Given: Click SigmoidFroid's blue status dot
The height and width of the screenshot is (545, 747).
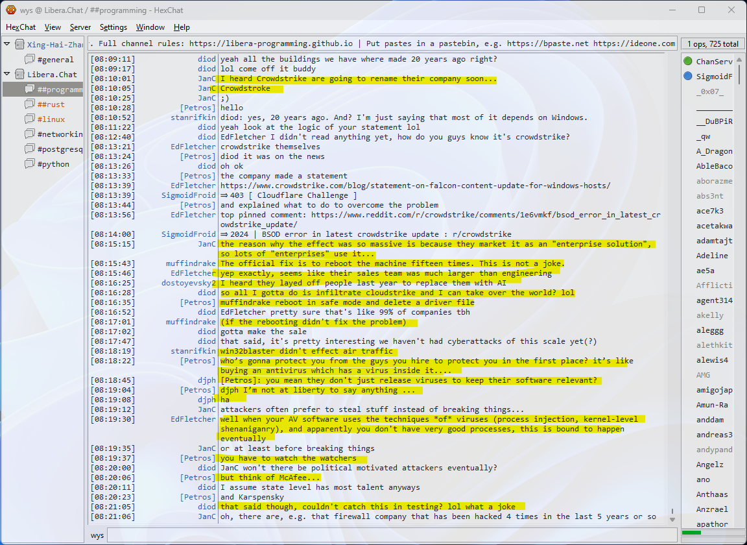Looking at the screenshot, I should coord(688,77).
